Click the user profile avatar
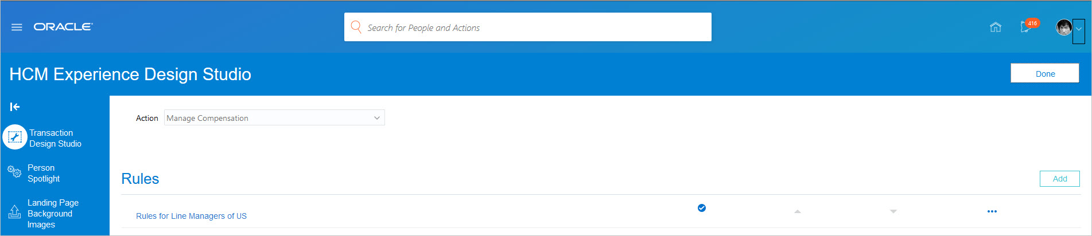1092x236 pixels. click(x=1063, y=27)
